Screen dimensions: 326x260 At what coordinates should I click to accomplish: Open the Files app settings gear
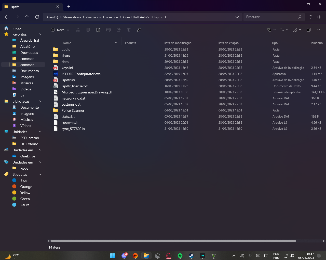coord(319,17)
